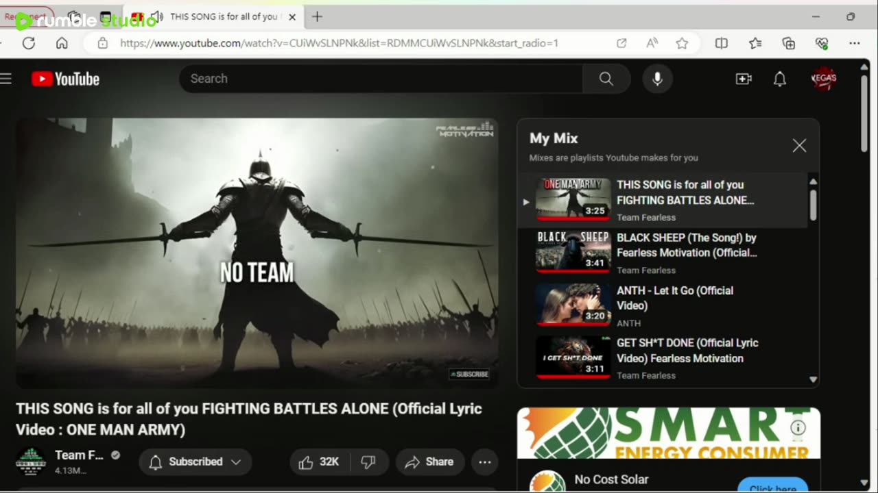Start Read Aloud from the address bar
The height and width of the screenshot is (493, 878).
(x=652, y=43)
